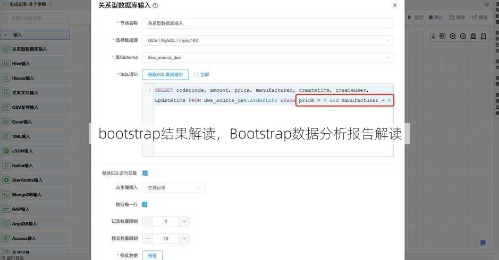Increase 记录数量限制 value
The image size is (499, 260).
(x=184, y=222)
